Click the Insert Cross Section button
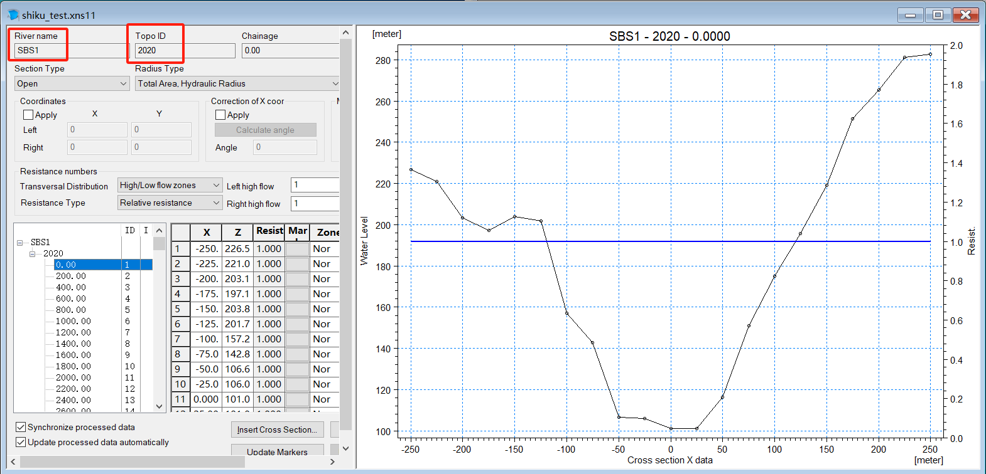The height and width of the screenshot is (474, 986). [x=277, y=429]
